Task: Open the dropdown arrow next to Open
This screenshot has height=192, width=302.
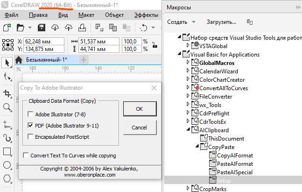Action: coord(30,28)
